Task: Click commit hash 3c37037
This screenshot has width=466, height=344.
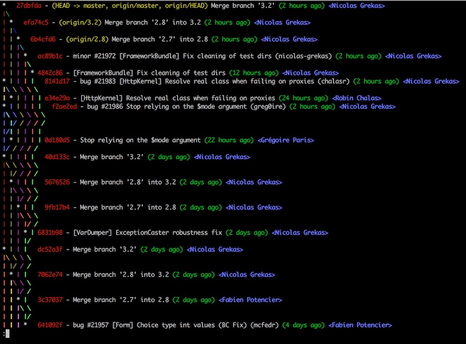Action: click(50, 300)
